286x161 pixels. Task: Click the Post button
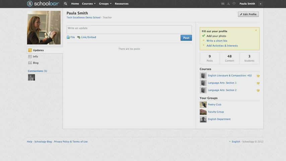(x=186, y=38)
